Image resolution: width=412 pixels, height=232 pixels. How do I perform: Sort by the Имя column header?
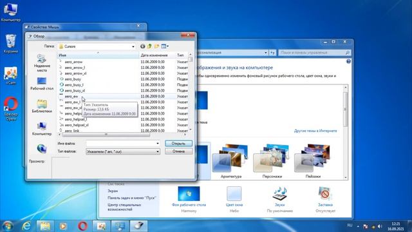[x=98, y=55]
